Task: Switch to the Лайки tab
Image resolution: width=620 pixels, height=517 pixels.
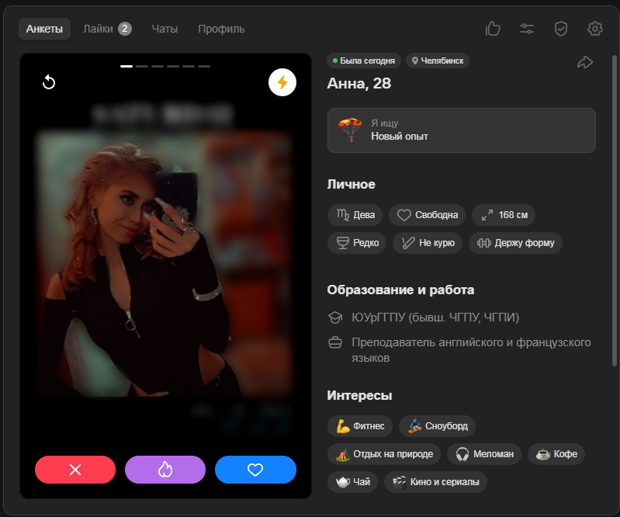Action: coord(107,29)
